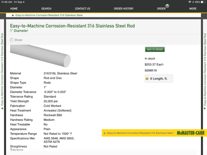Open the HOME menu item

(x=14, y=9)
